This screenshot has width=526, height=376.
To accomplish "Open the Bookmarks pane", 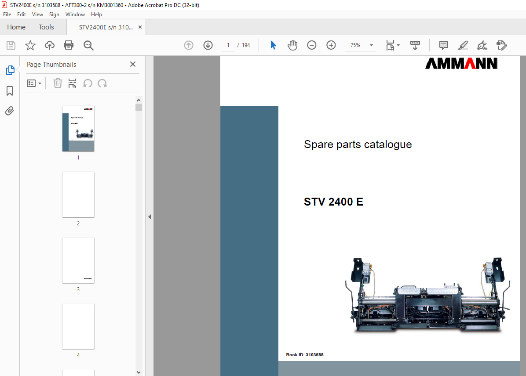I will (10, 91).
